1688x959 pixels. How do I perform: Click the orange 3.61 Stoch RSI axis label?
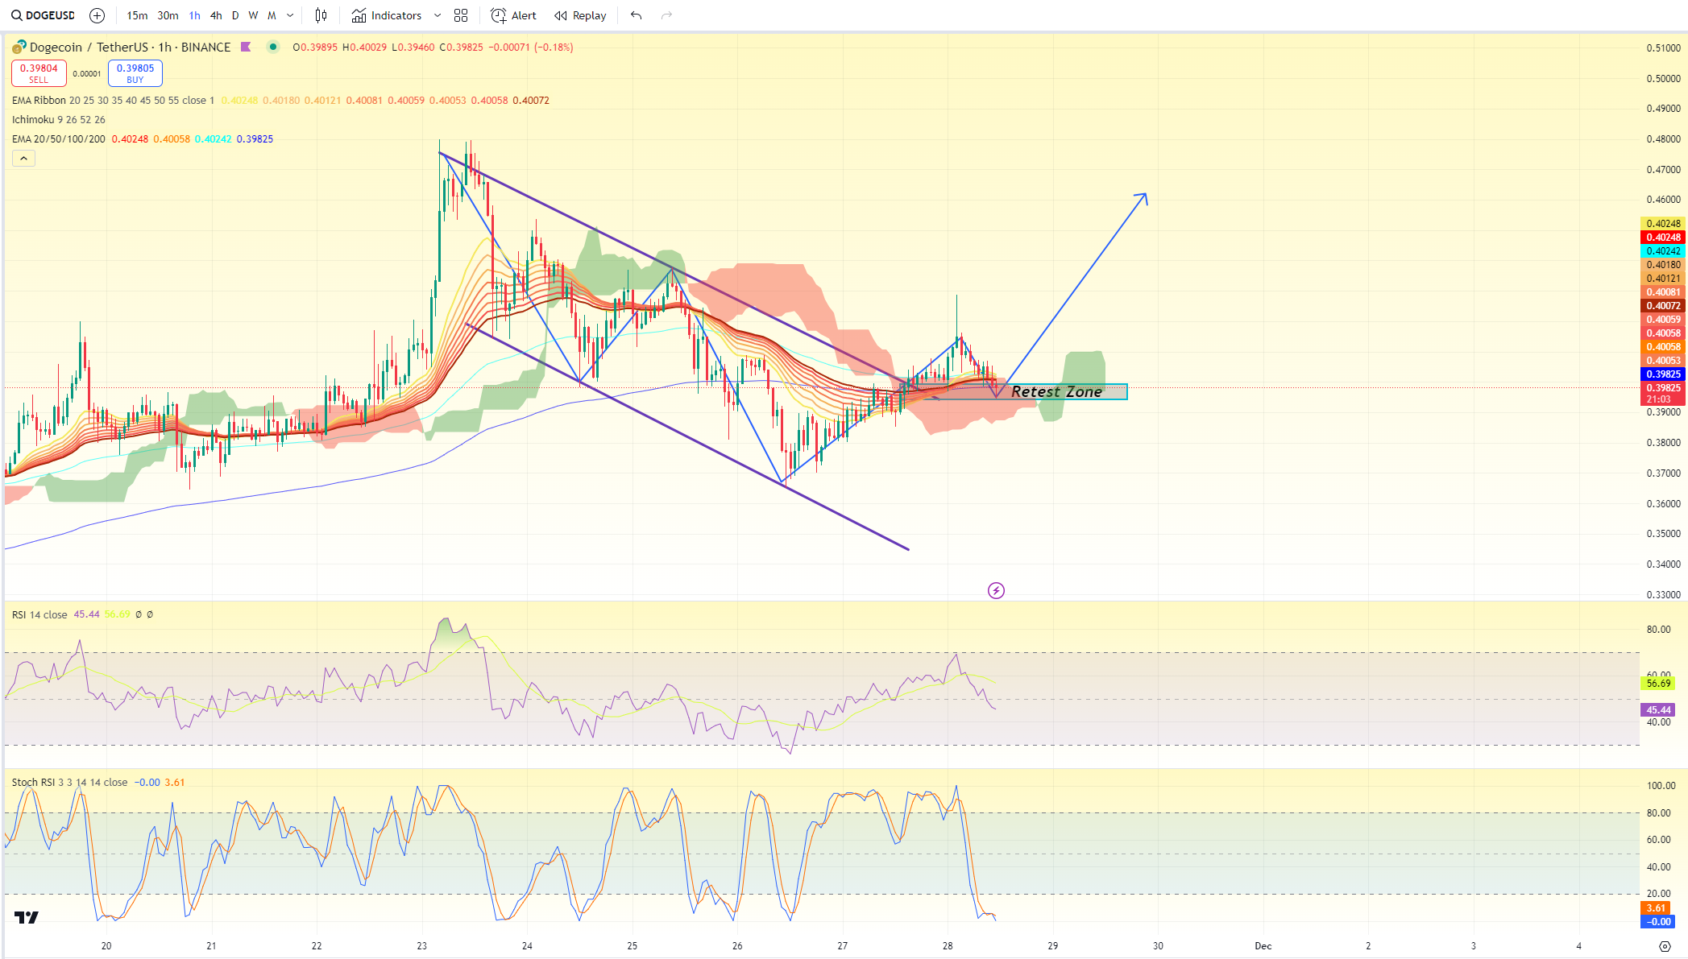click(x=1656, y=908)
